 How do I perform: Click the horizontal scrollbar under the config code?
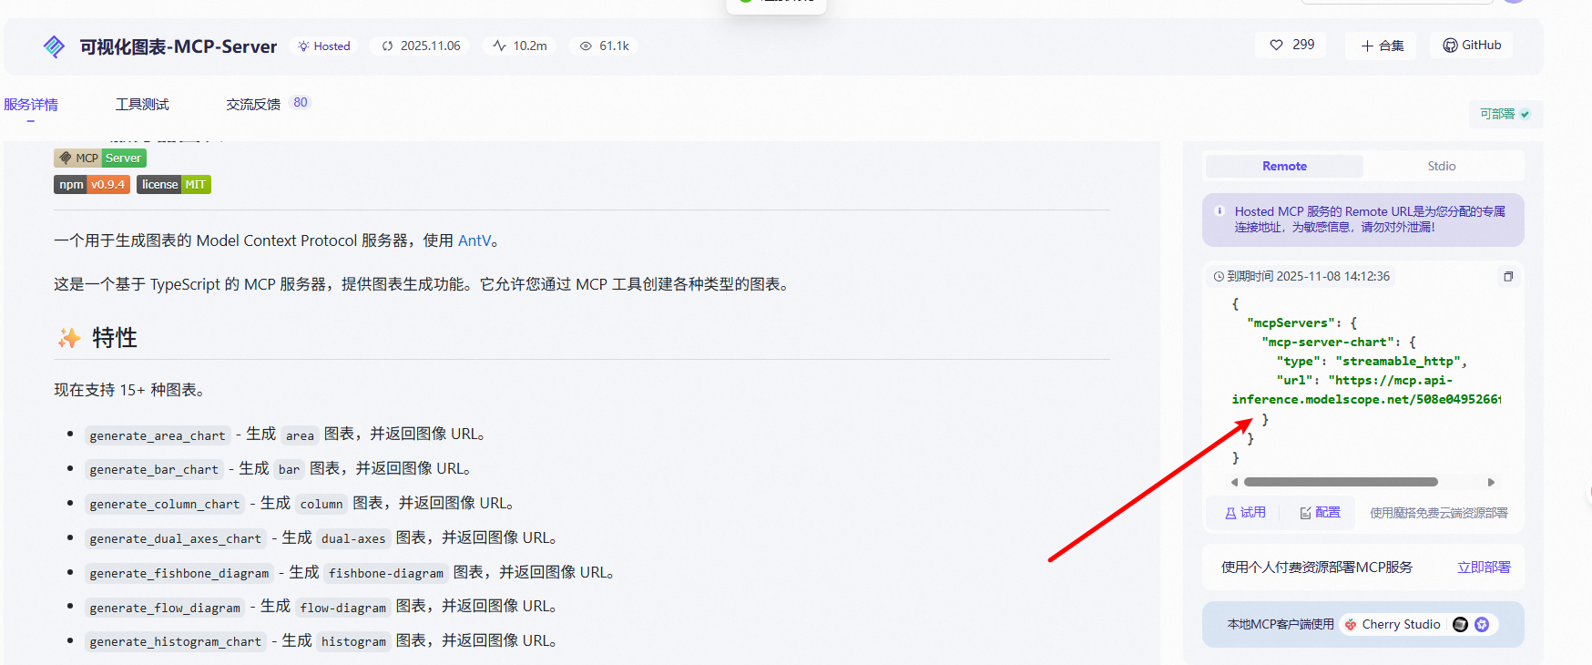(1341, 482)
